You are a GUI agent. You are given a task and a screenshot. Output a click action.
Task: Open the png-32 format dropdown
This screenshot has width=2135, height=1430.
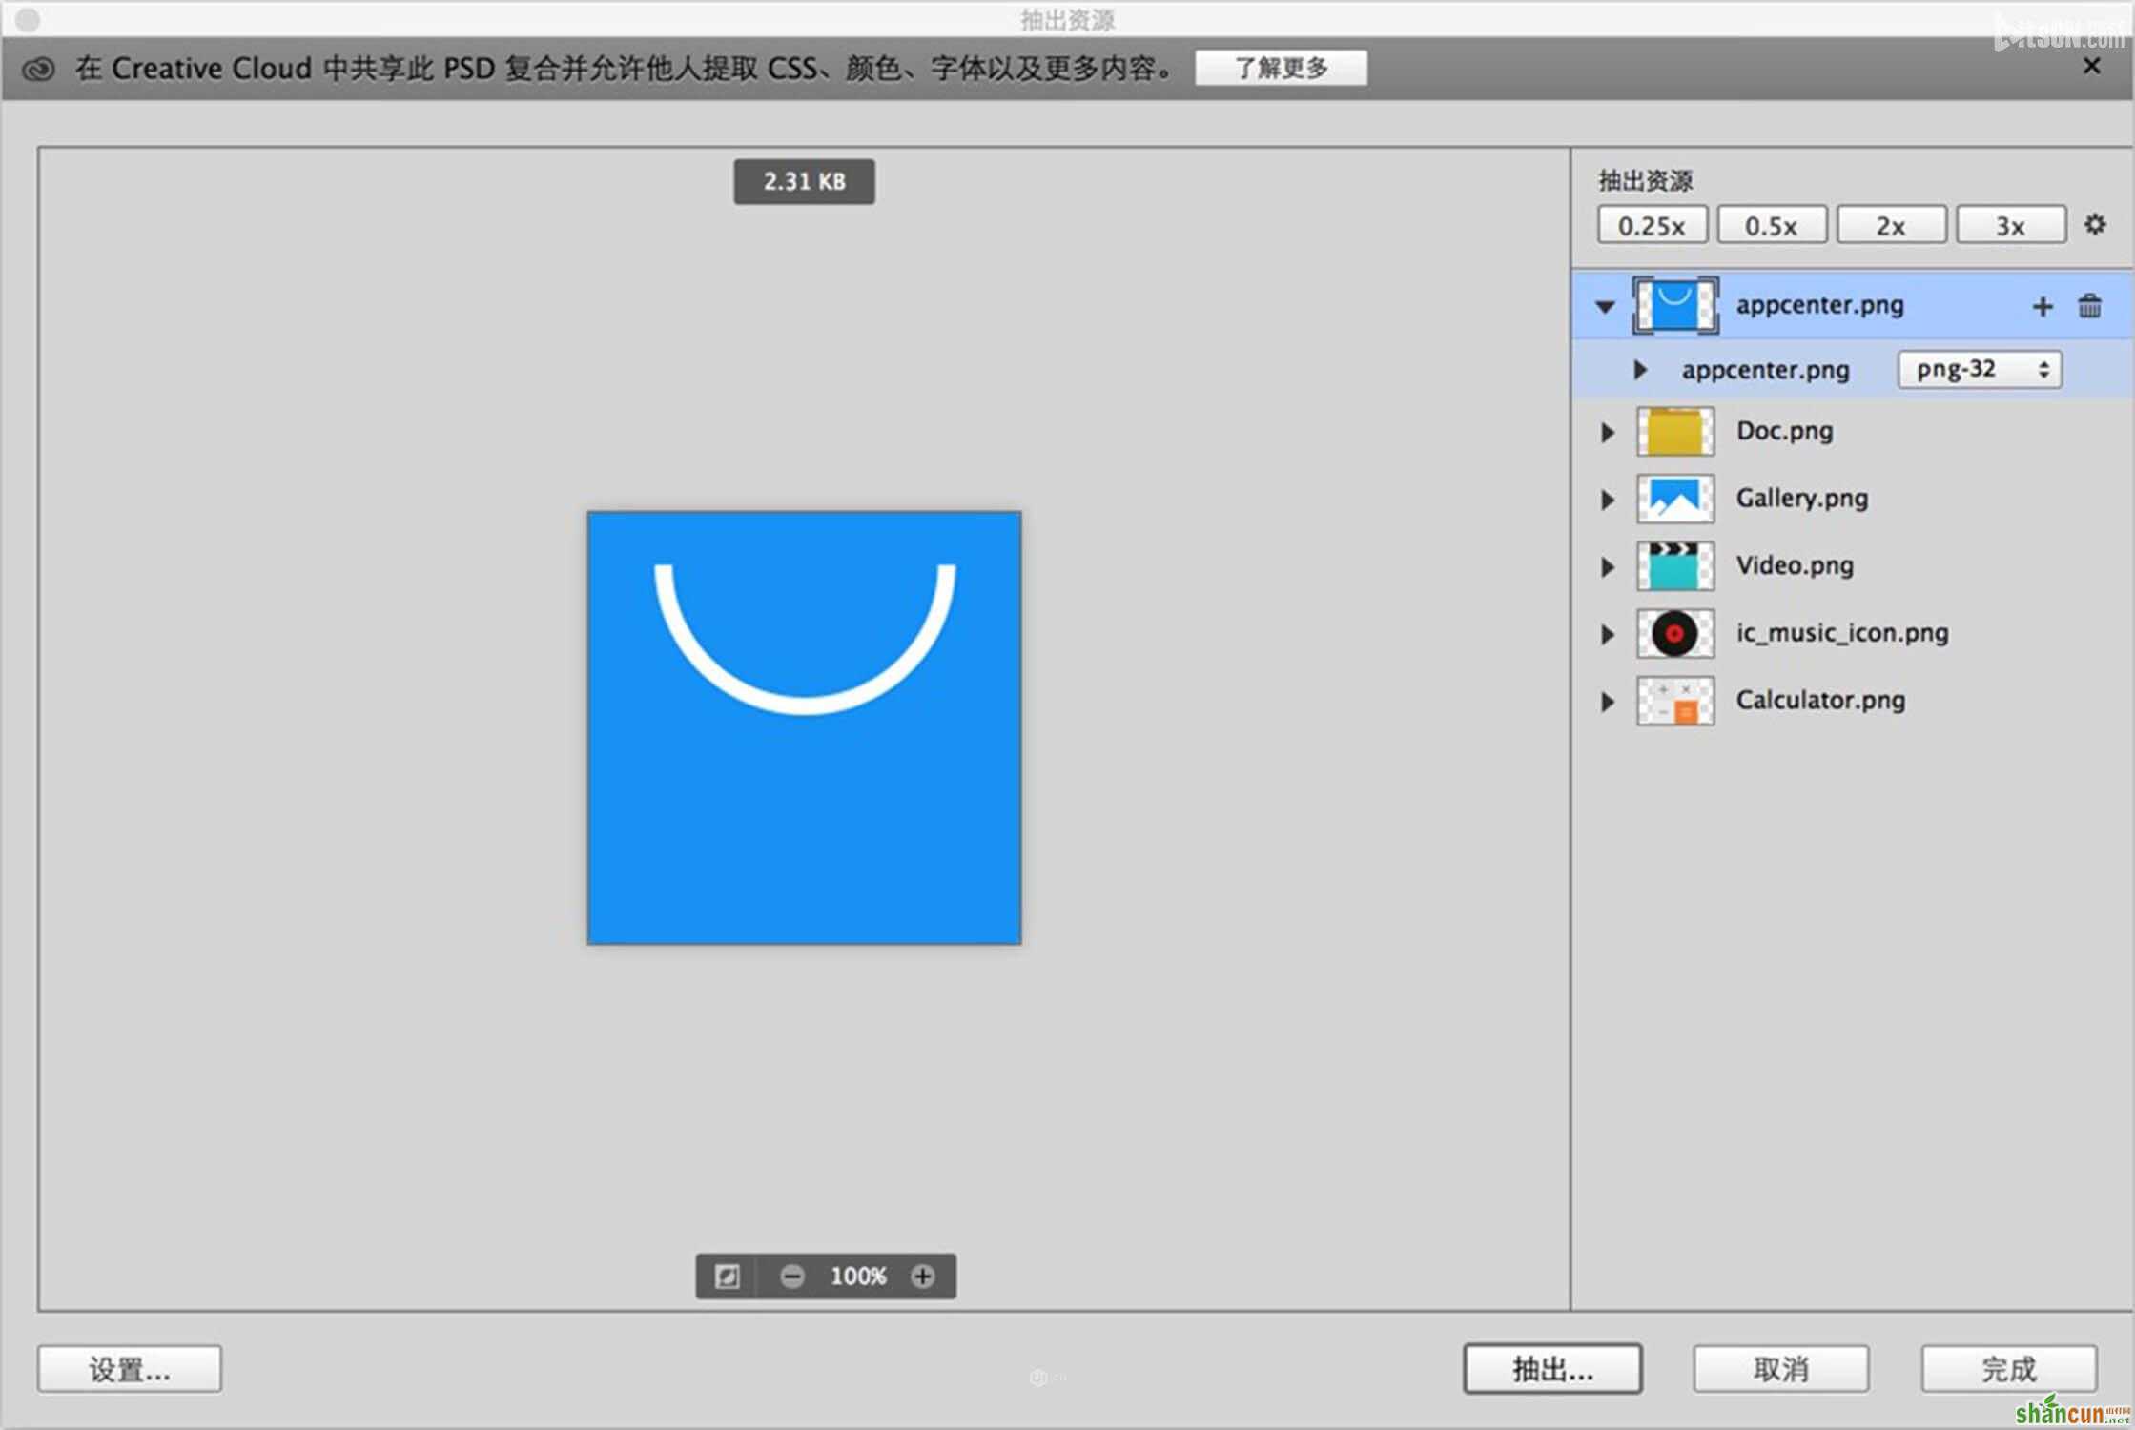[1981, 369]
